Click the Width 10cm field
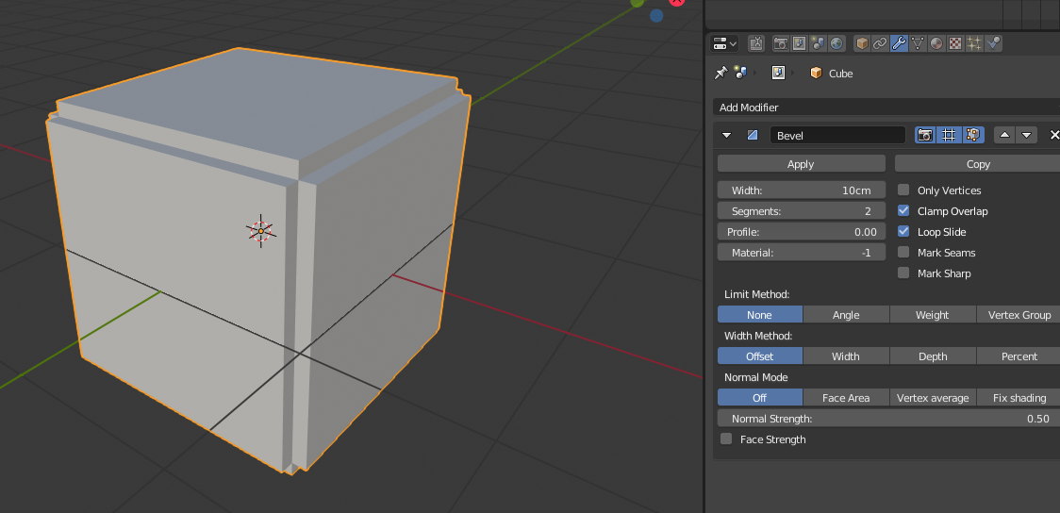Screen dimensions: 1060x513 pyautogui.click(x=801, y=190)
